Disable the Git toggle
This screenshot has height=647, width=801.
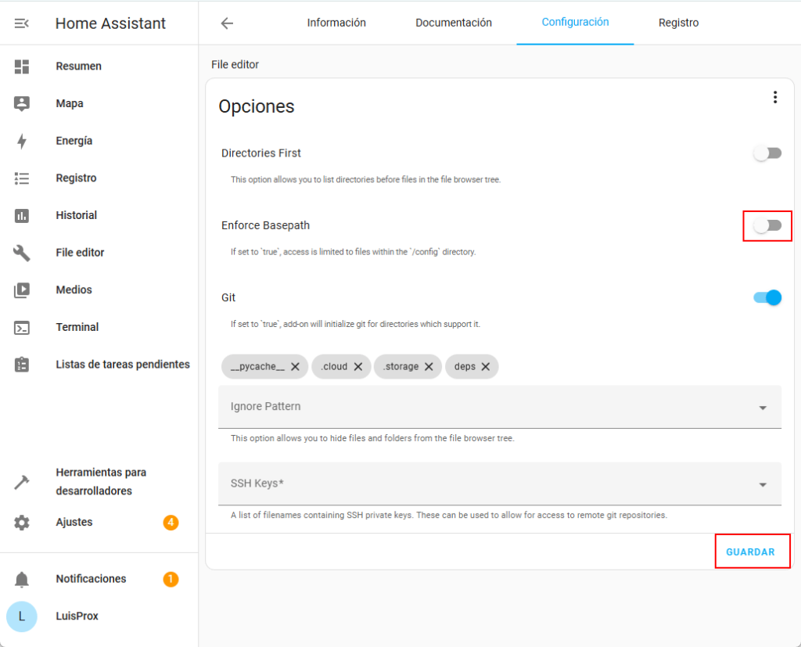(x=767, y=297)
